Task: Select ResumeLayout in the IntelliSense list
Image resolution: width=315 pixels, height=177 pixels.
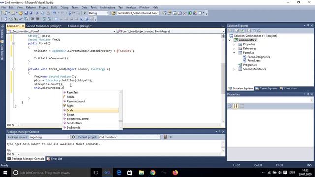Action: click(91, 101)
